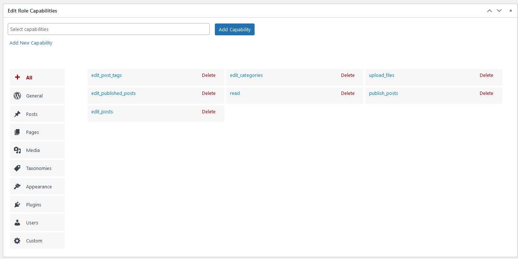Click the upload_files capability name

(x=382, y=75)
